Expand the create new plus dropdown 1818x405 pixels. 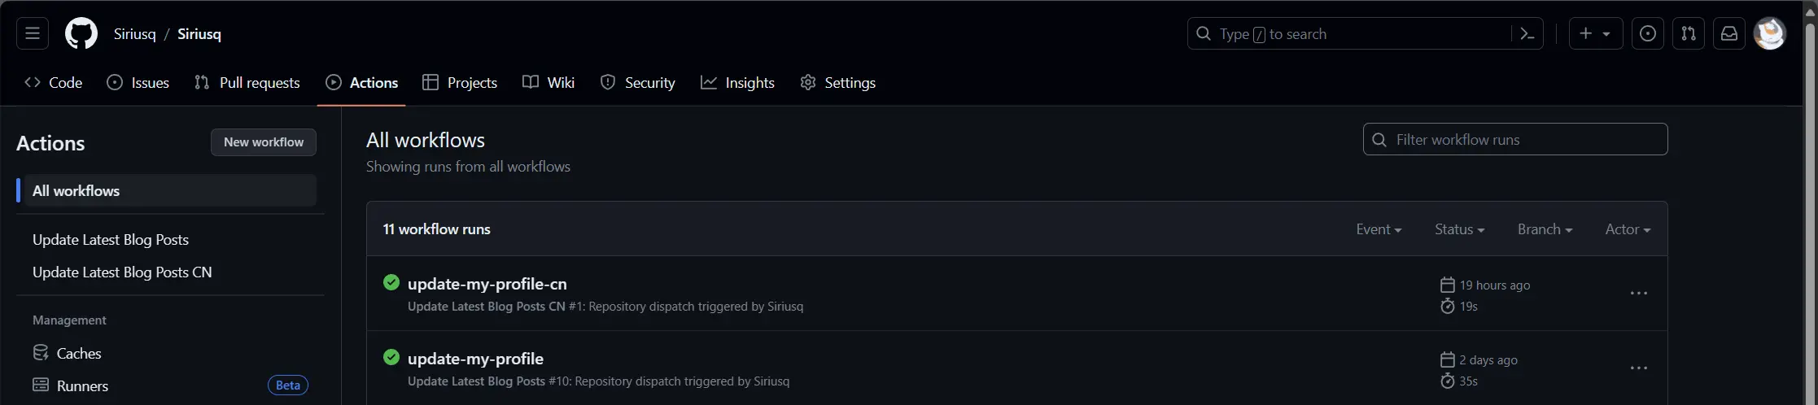[x=1595, y=34]
